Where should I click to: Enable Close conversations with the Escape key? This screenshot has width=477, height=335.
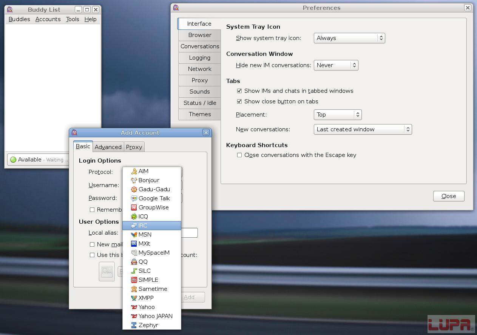pyautogui.click(x=239, y=155)
